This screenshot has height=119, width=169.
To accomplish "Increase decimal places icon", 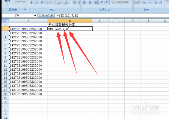I will pos(156,3).
